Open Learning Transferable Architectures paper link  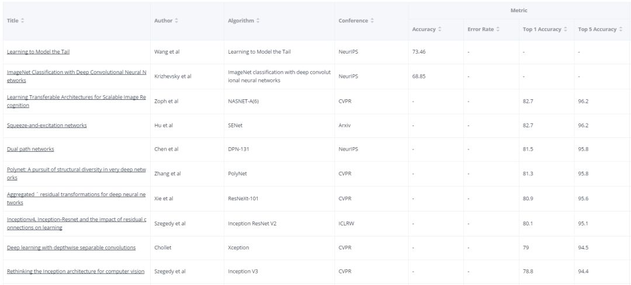[x=76, y=97]
